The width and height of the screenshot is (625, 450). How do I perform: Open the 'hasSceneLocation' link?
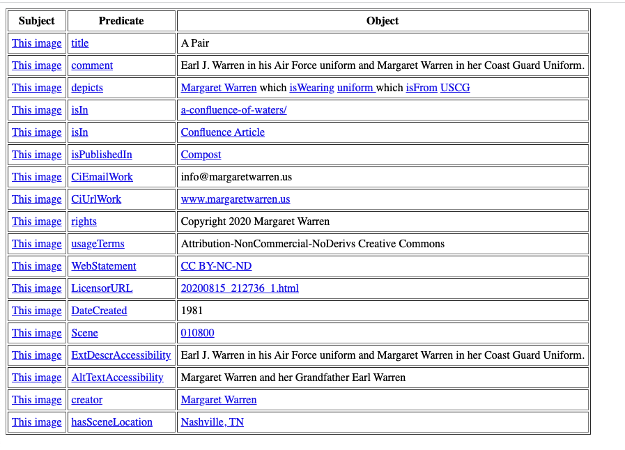pos(111,423)
